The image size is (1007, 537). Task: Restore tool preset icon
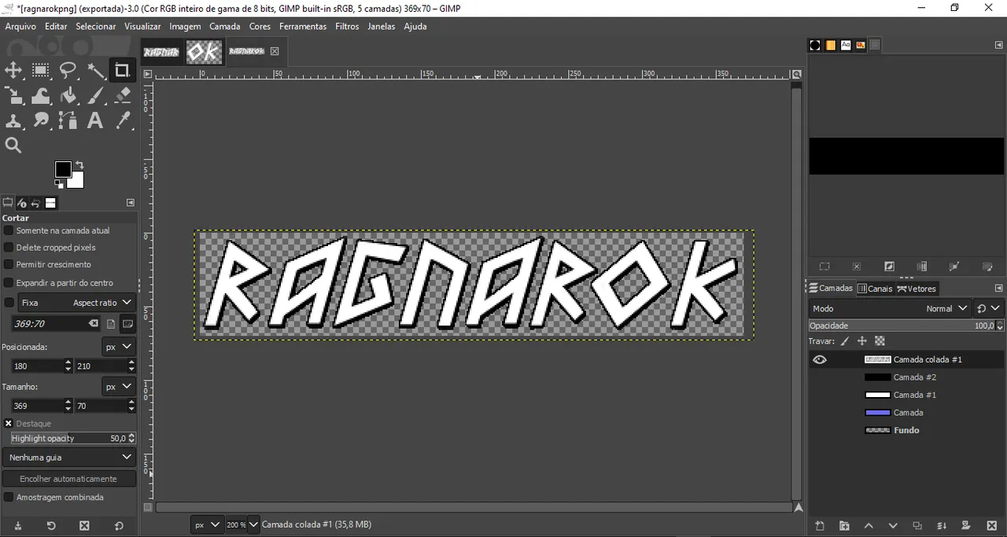[x=51, y=526]
